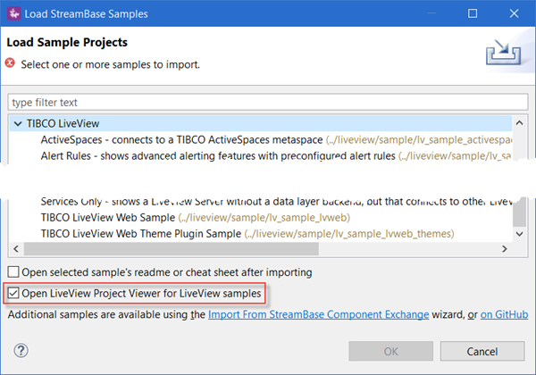Collapse the TIBCO LiveView tree node
This screenshot has width=536, height=375.
tap(19, 124)
